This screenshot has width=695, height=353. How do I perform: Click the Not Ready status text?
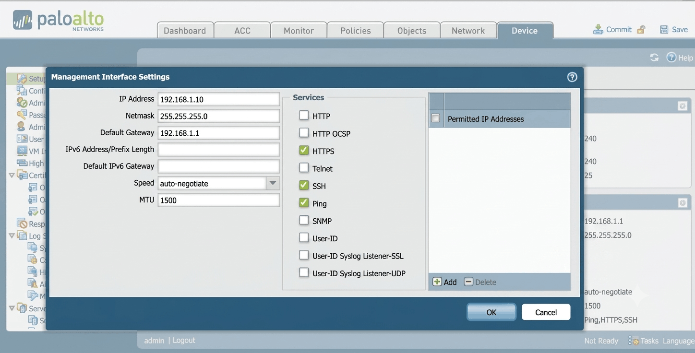(x=601, y=341)
